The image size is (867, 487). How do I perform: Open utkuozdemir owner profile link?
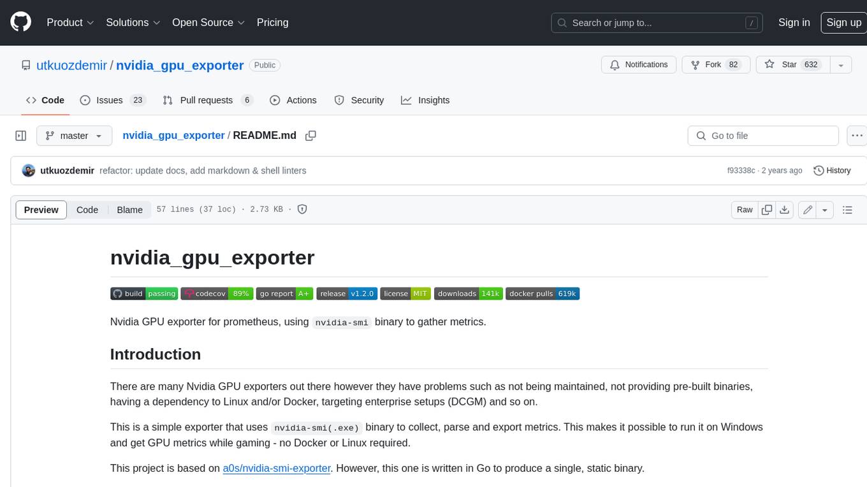[71, 65]
